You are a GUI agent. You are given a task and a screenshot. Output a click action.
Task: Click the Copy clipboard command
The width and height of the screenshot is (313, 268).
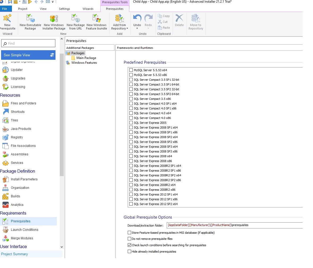coord(164,16)
